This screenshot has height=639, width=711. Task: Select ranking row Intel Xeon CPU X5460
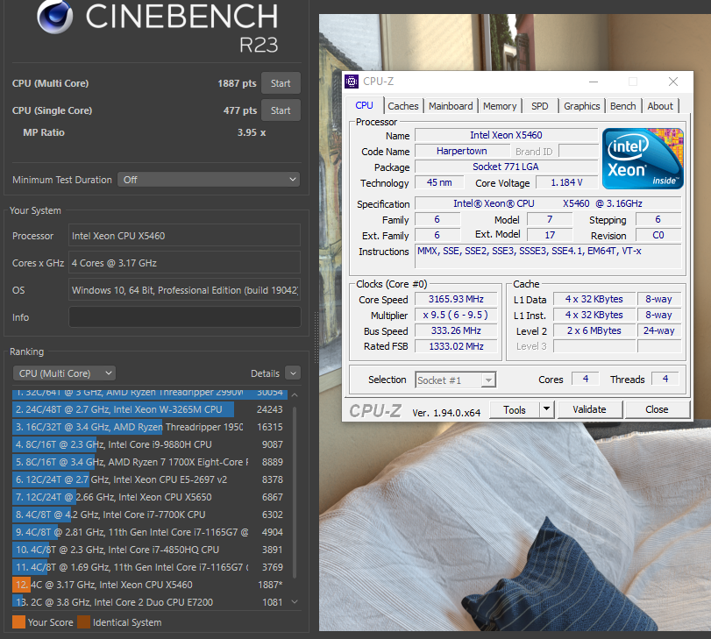150,585
